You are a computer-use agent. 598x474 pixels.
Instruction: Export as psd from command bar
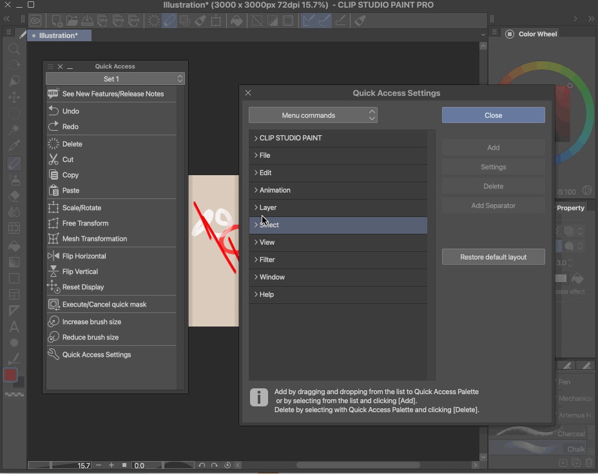click(134, 20)
